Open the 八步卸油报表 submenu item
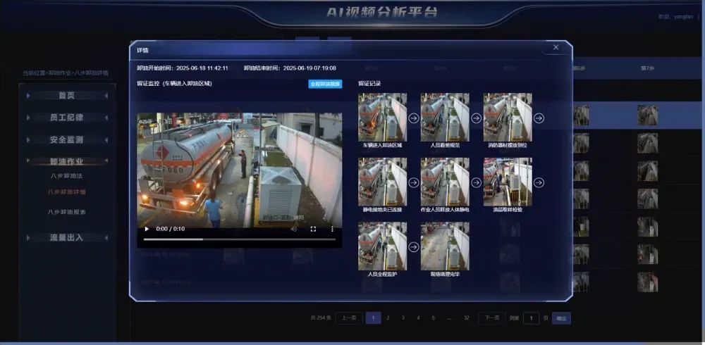The image size is (705, 345). pyautogui.click(x=66, y=211)
